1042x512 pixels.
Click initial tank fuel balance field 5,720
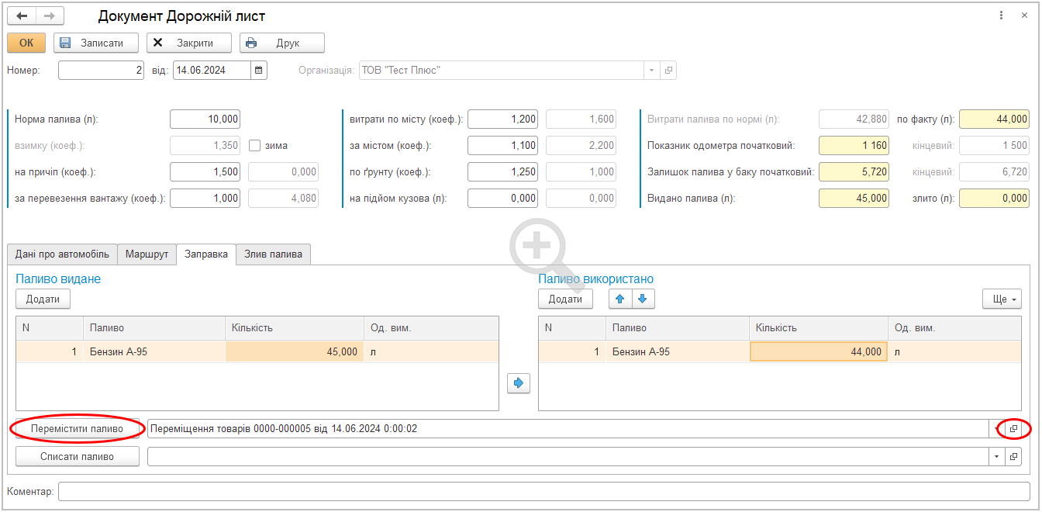point(854,171)
